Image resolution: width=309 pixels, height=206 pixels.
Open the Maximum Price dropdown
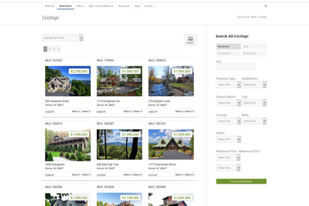228,168
